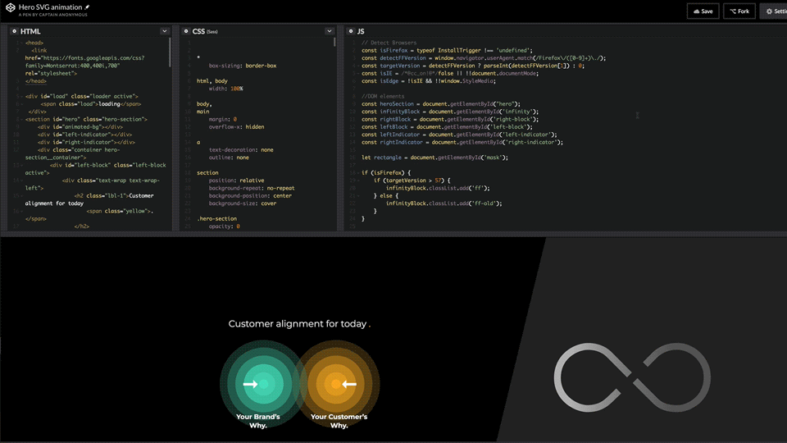The width and height of the screenshot is (787, 443).
Task: Collapse the head tag fold arrow
Action: [21, 43]
